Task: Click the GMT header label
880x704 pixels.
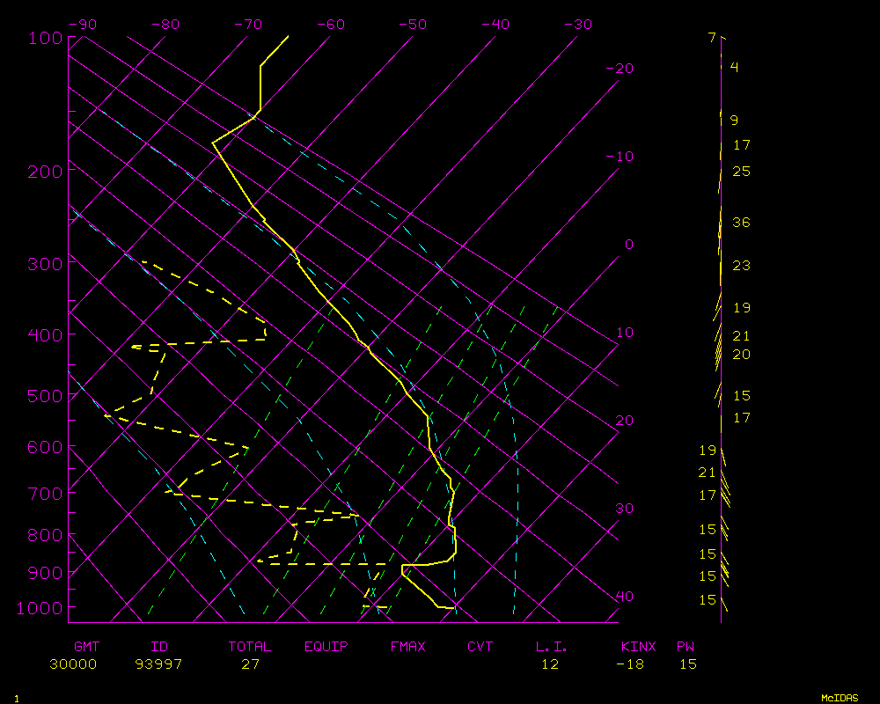Action: pyautogui.click(x=86, y=647)
